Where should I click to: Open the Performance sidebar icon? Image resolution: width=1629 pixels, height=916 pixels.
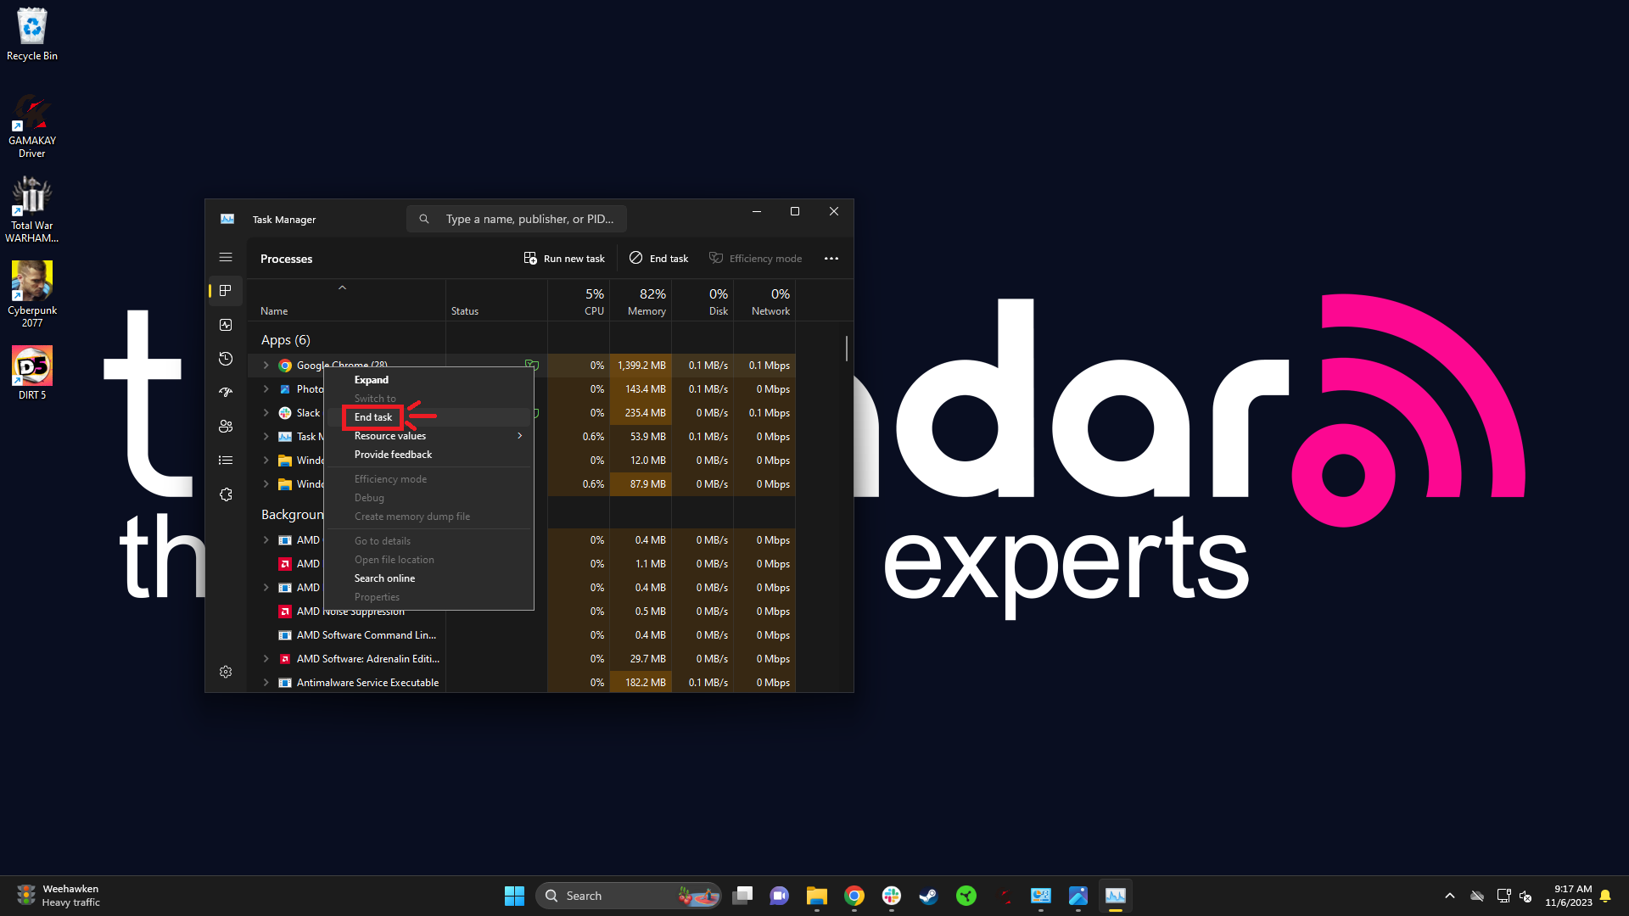pos(226,325)
